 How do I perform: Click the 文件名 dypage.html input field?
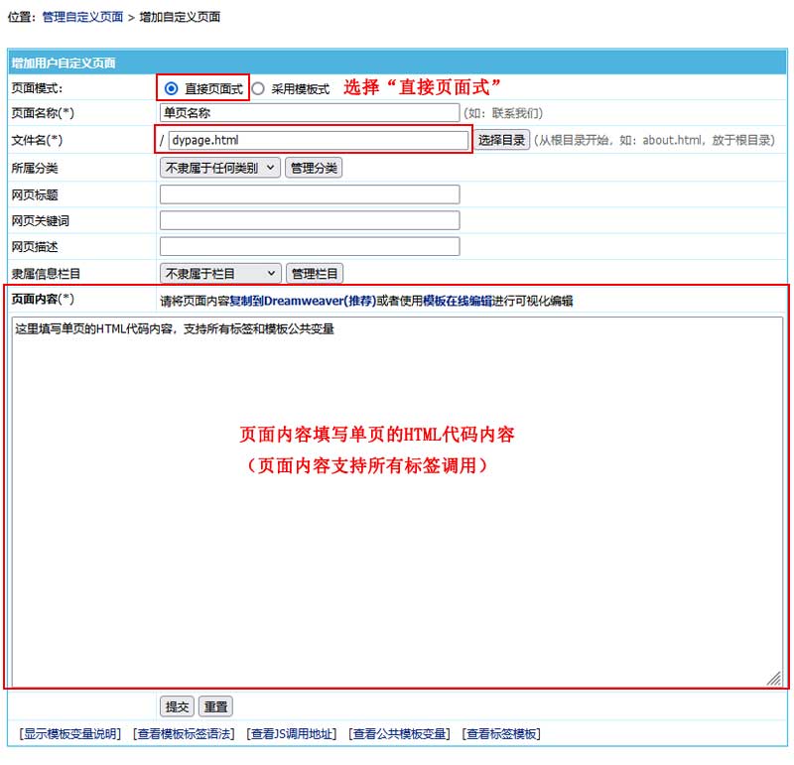click(318, 140)
